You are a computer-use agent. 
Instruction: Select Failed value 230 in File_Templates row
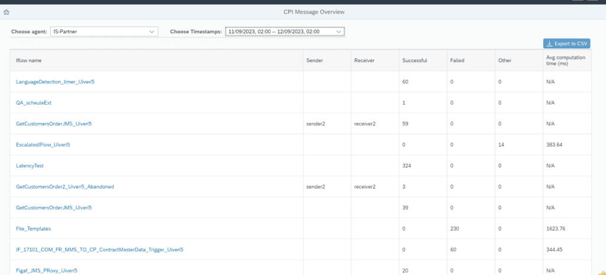pos(454,229)
